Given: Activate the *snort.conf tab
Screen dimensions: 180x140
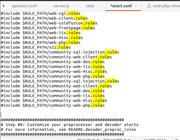Looking at the screenshot, I should click(x=121, y=6).
